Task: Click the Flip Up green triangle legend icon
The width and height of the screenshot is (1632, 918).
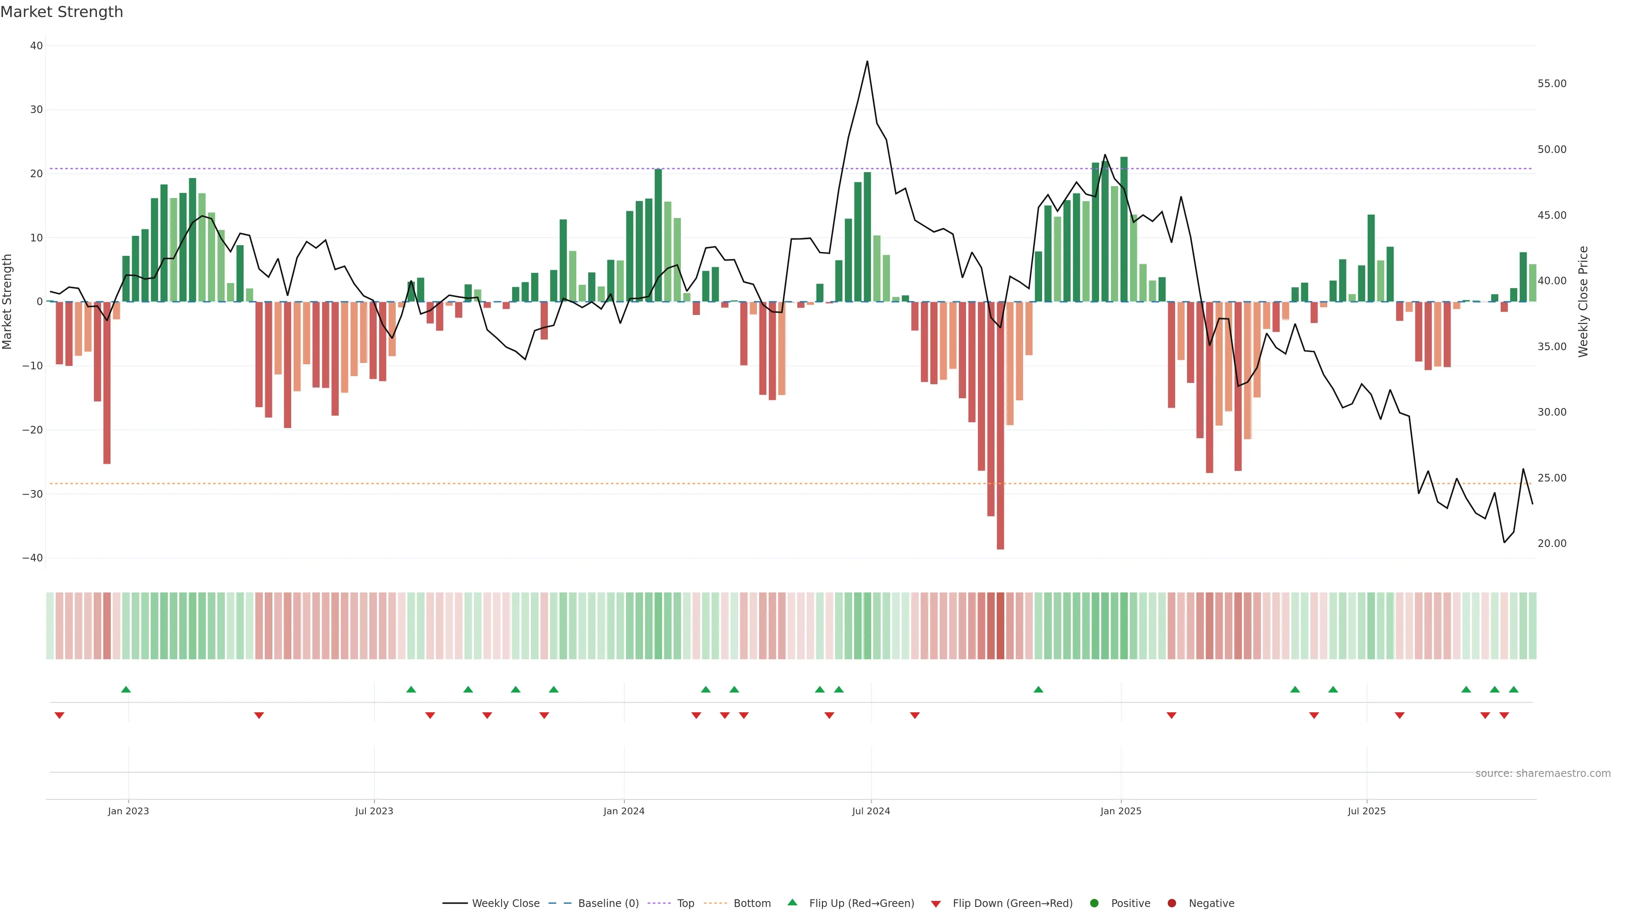Action: (792, 903)
